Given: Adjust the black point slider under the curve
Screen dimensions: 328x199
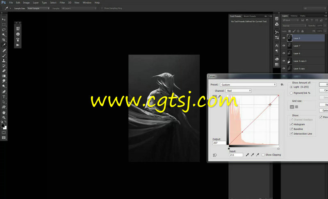Looking at the screenshot, I should click(229, 149).
